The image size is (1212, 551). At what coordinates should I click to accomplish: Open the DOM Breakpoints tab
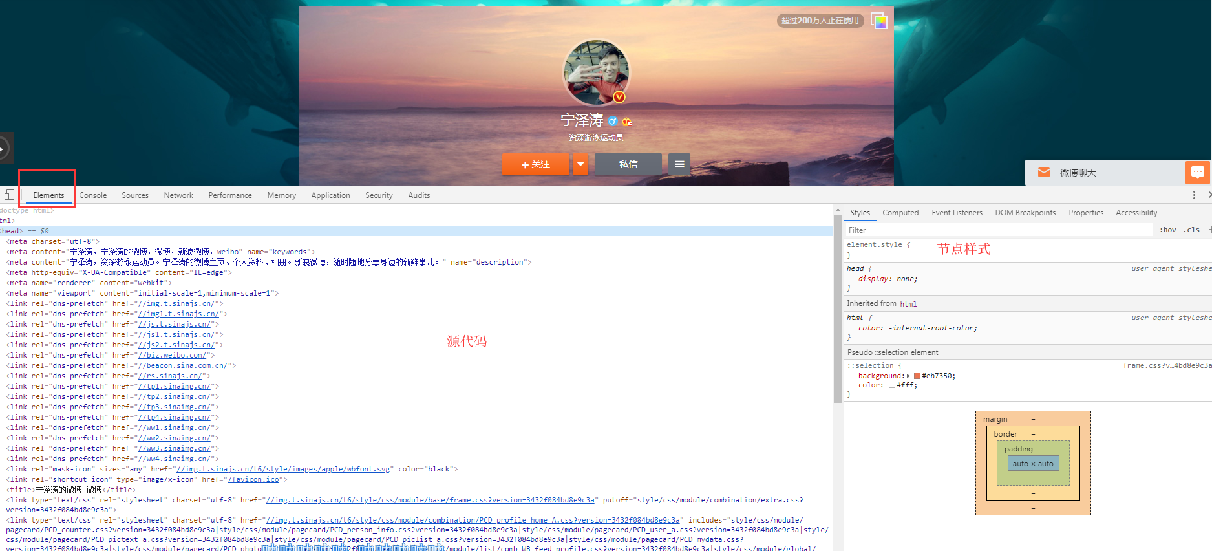pos(1025,213)
